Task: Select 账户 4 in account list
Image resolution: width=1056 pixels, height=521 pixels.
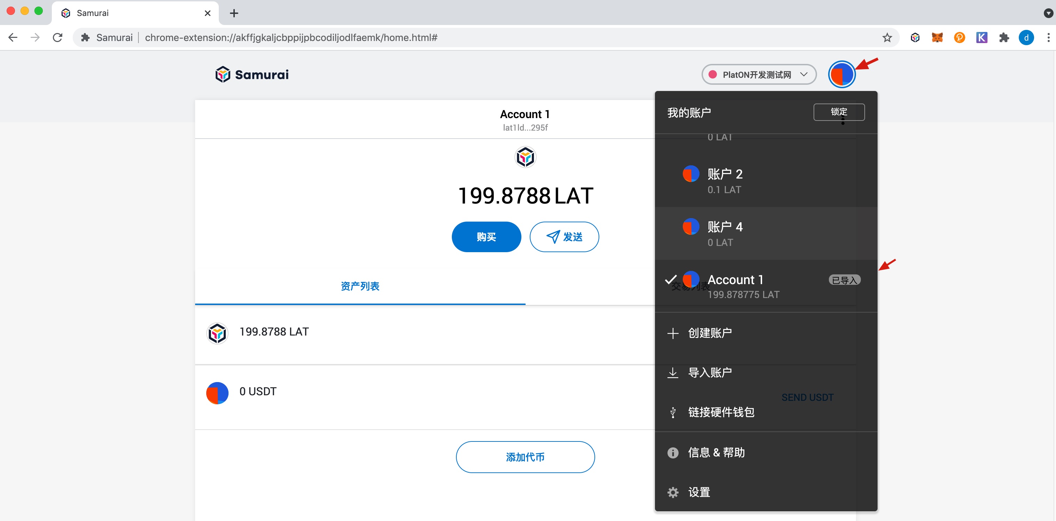Action: (x=766, y=233)
